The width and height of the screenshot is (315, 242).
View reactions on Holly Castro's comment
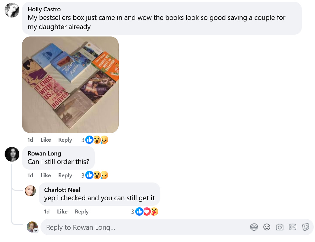pyautogui.click(x=95, y=140)
